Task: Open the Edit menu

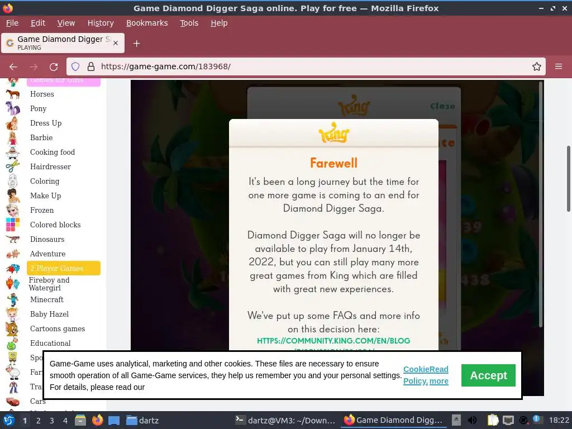Action: click(38, 23)
